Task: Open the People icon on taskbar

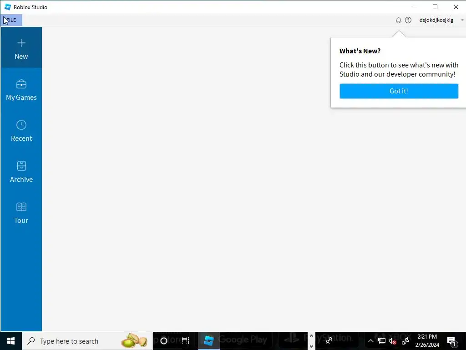Action: pyautogui.click(x=329, y=341)
